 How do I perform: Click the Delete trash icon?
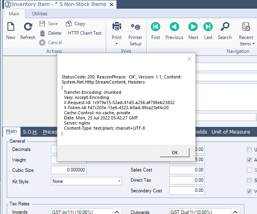pyautogui.click(x=42, y=33)
